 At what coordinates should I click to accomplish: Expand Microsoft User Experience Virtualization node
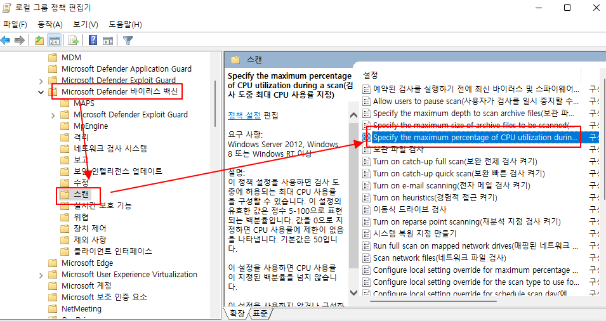tap(41, 275)
